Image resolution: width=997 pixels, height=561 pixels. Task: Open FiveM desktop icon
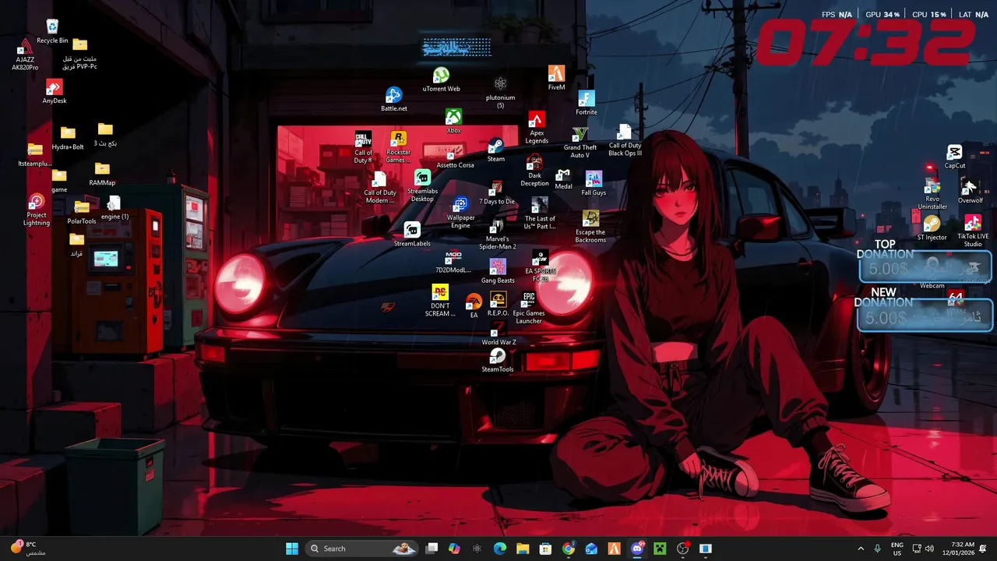556,78
